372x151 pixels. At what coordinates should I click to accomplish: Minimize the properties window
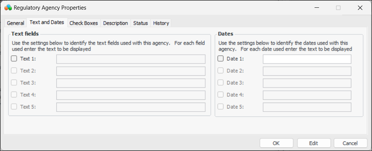(x=317, y=7)
